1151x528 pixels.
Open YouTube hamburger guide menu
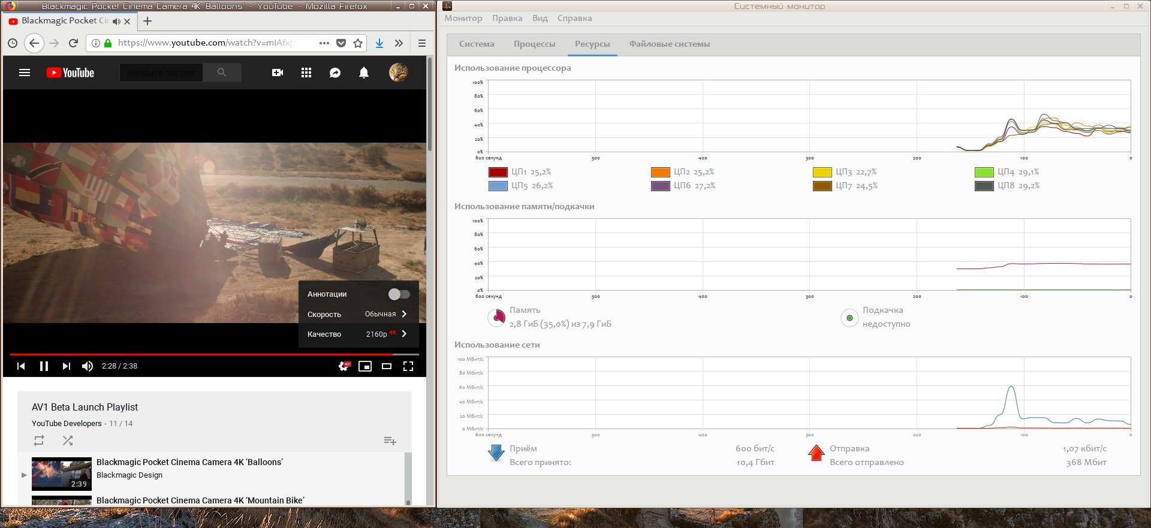25,73
